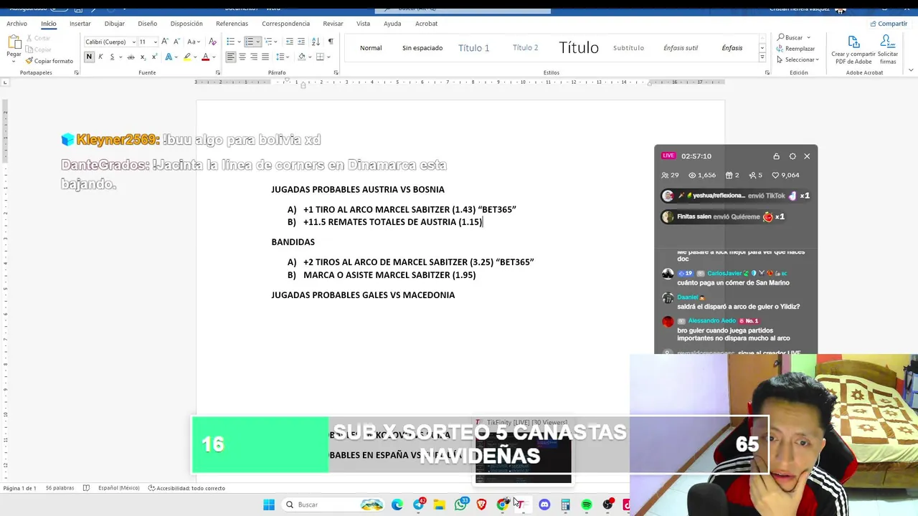Image resolution: width=918 pixels, height=516 pixels.
Task: Open the Archivo menu tab
Action: [x=16, y=24]
